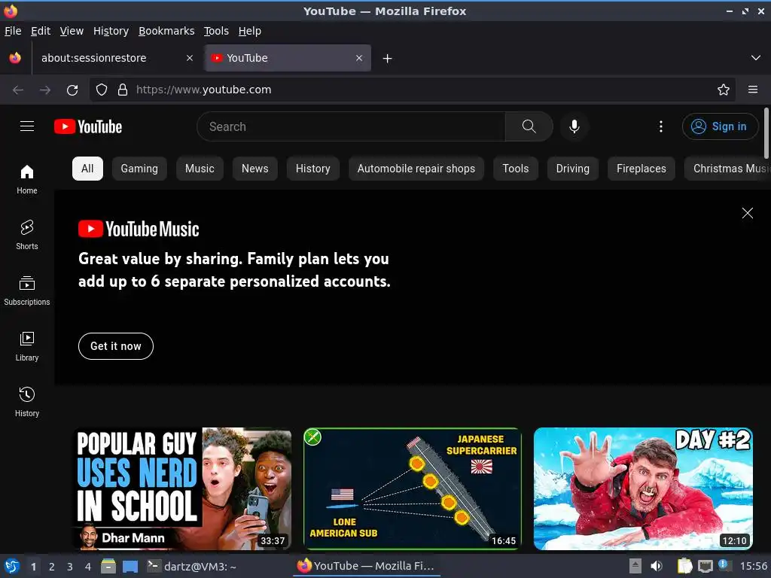
Task: Open the system start menu
Action: (x=12, y=566)
